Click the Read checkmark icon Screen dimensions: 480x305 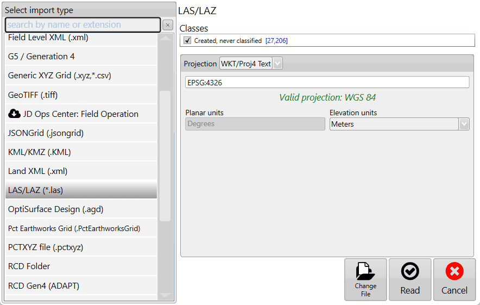(x=410, y=271)
